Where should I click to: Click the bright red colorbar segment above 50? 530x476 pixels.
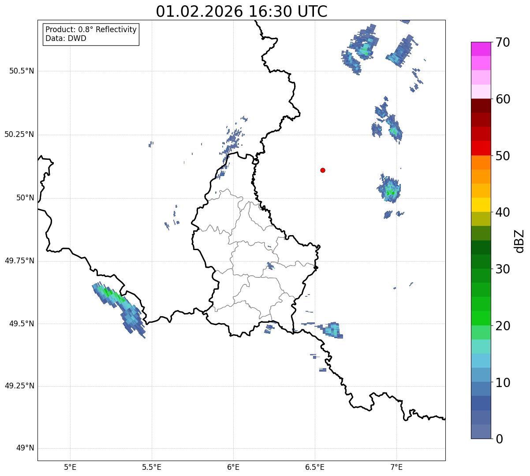pyautogui.click(x=481, y=148)
